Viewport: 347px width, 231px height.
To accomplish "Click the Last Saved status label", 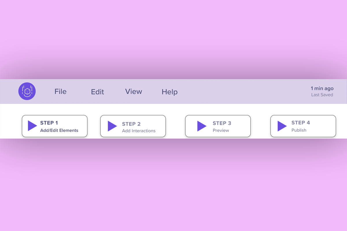I will (322, 95).
